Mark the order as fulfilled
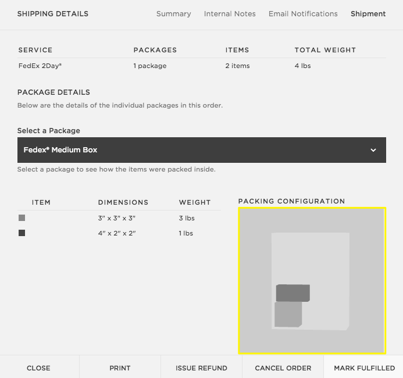403x378 pixels. [x=364, y=368]
